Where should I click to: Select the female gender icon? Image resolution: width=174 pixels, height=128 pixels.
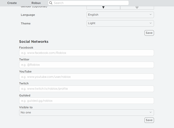137,7
